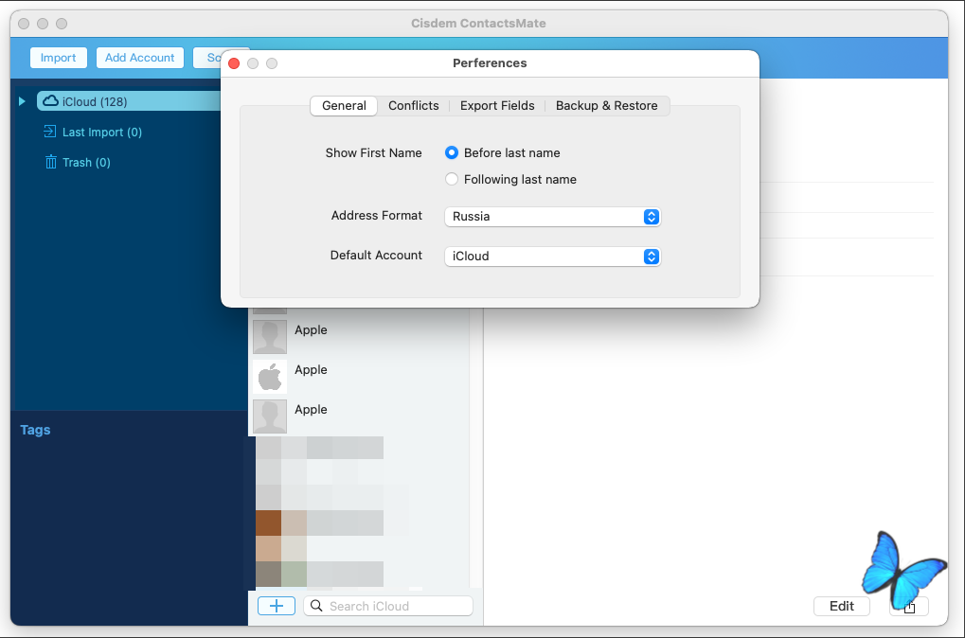Click the share icon beside Edit

click(909, 607)
